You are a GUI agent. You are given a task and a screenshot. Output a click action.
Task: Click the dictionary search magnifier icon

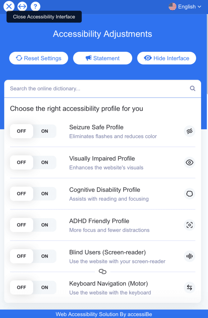click(192, 89)
